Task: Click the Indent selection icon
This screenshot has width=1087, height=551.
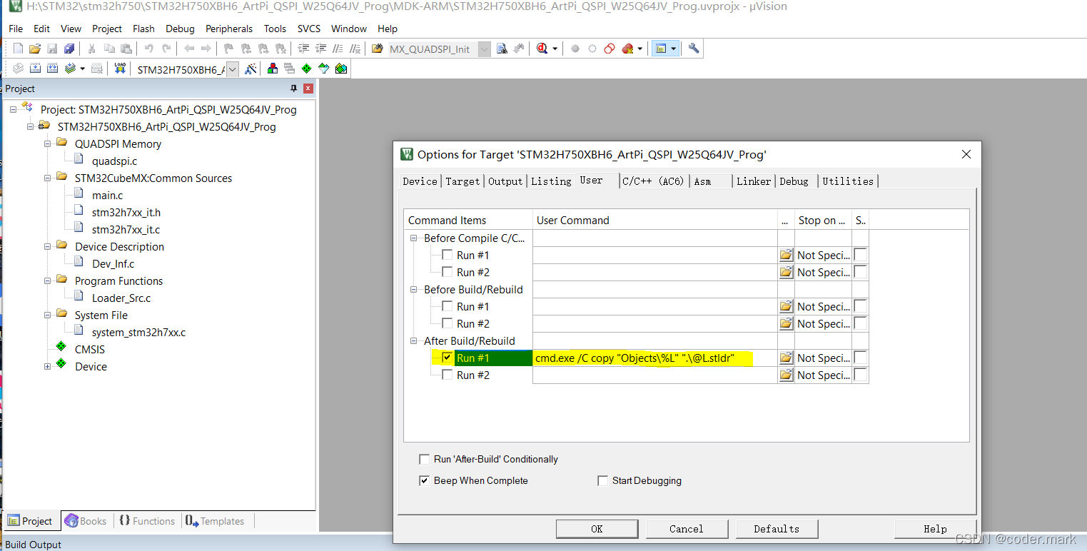Action: (303, 49)
